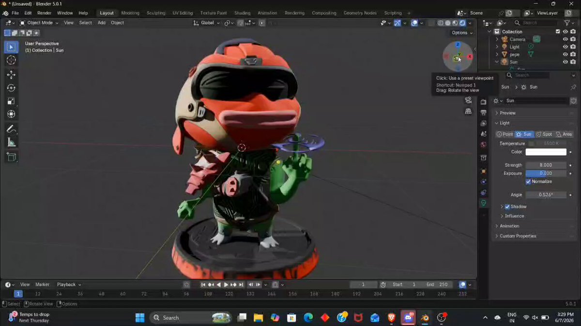Pin the Sun properties context
The width and height of the screenshot is (581, 326).
tap(574, 87)
